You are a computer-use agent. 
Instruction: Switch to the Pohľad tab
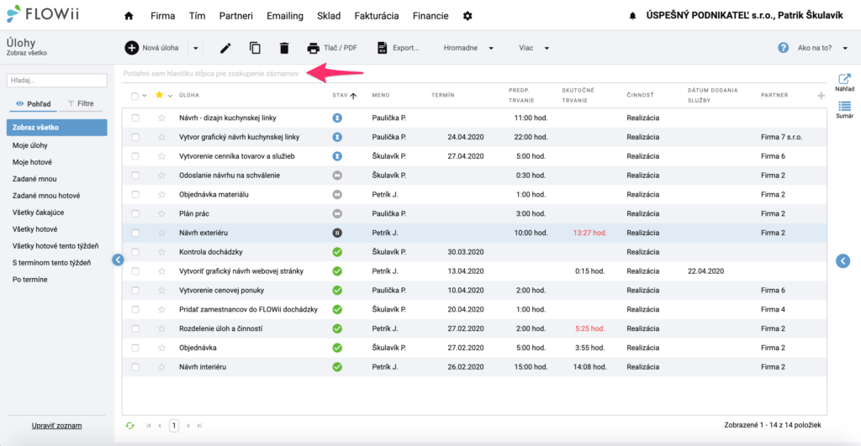(x=33, y=103)
